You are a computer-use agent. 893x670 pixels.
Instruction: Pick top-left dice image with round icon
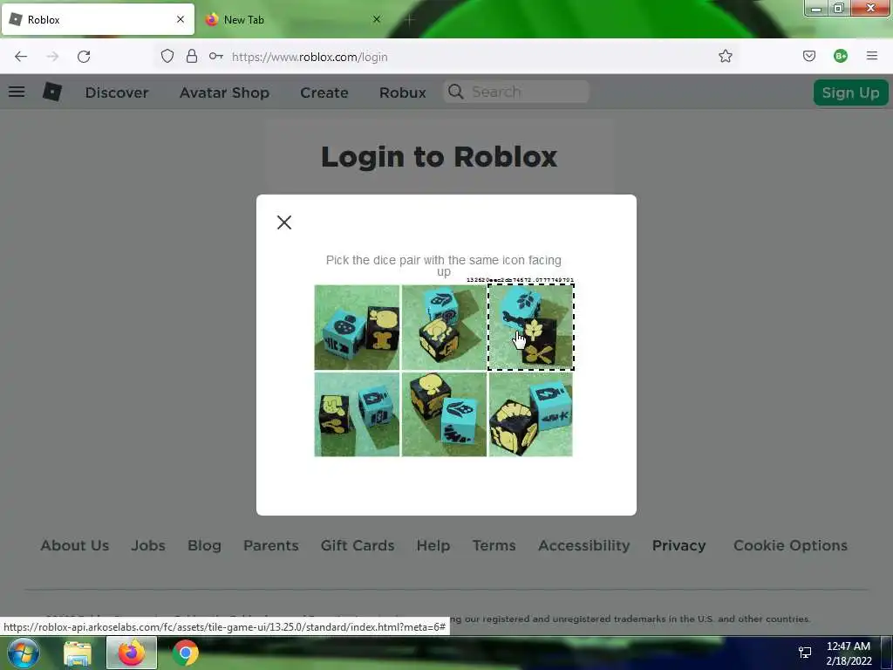click(357, 328)
